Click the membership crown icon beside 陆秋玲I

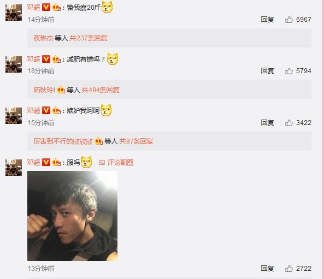[x=61, y=90]
